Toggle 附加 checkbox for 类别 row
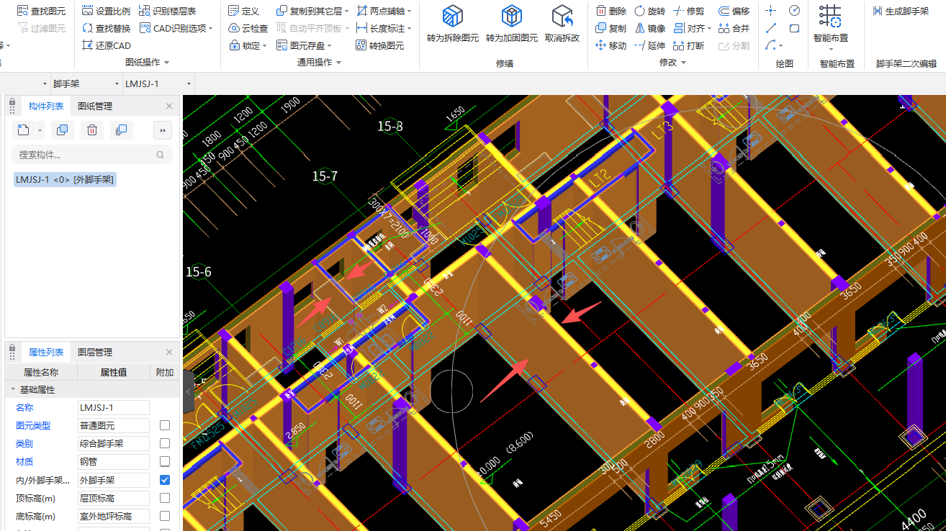The image size is (946, 531). pyautogui.click(x=165, y=443)
